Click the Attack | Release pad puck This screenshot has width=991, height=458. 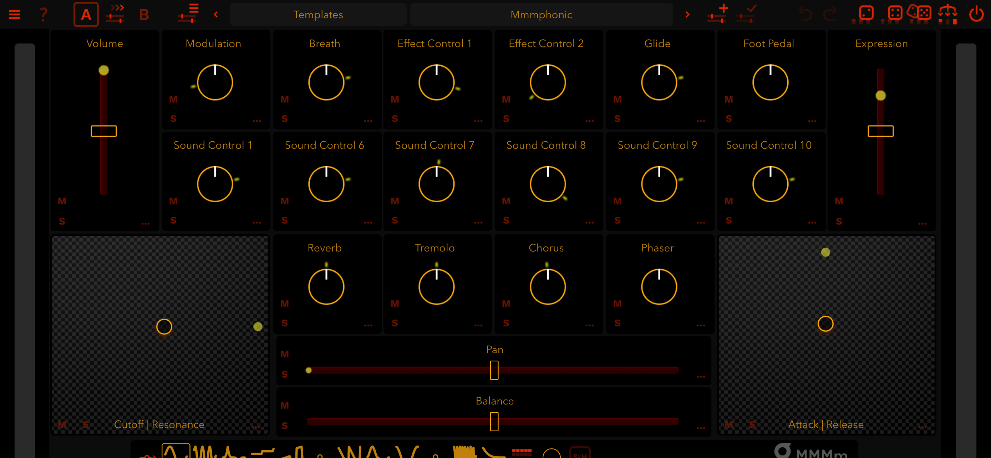pos(825,324)
